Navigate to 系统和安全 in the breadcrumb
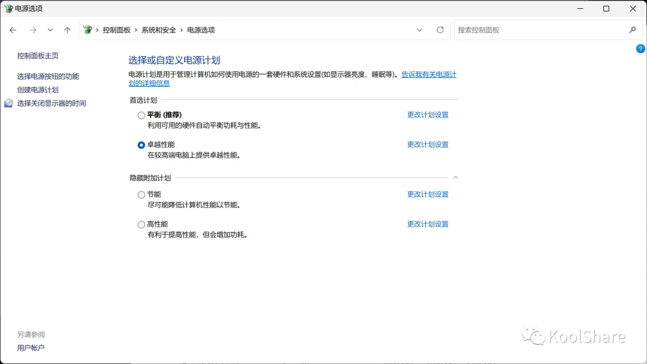 coord(159,30)
